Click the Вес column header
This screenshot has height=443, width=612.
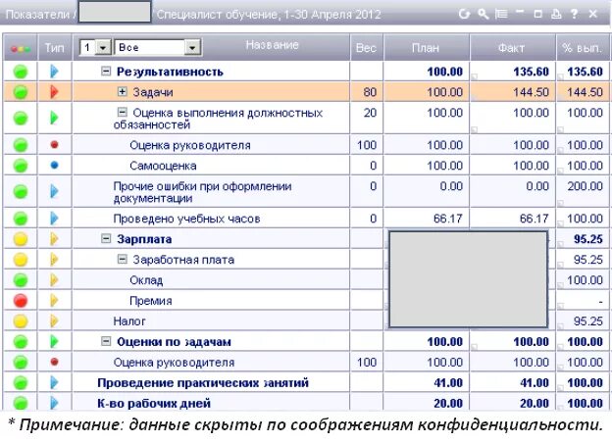pyautogui.click(x=366, y=48)
